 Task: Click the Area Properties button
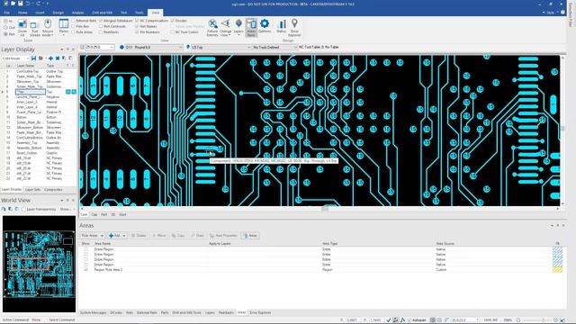(223, 235)
